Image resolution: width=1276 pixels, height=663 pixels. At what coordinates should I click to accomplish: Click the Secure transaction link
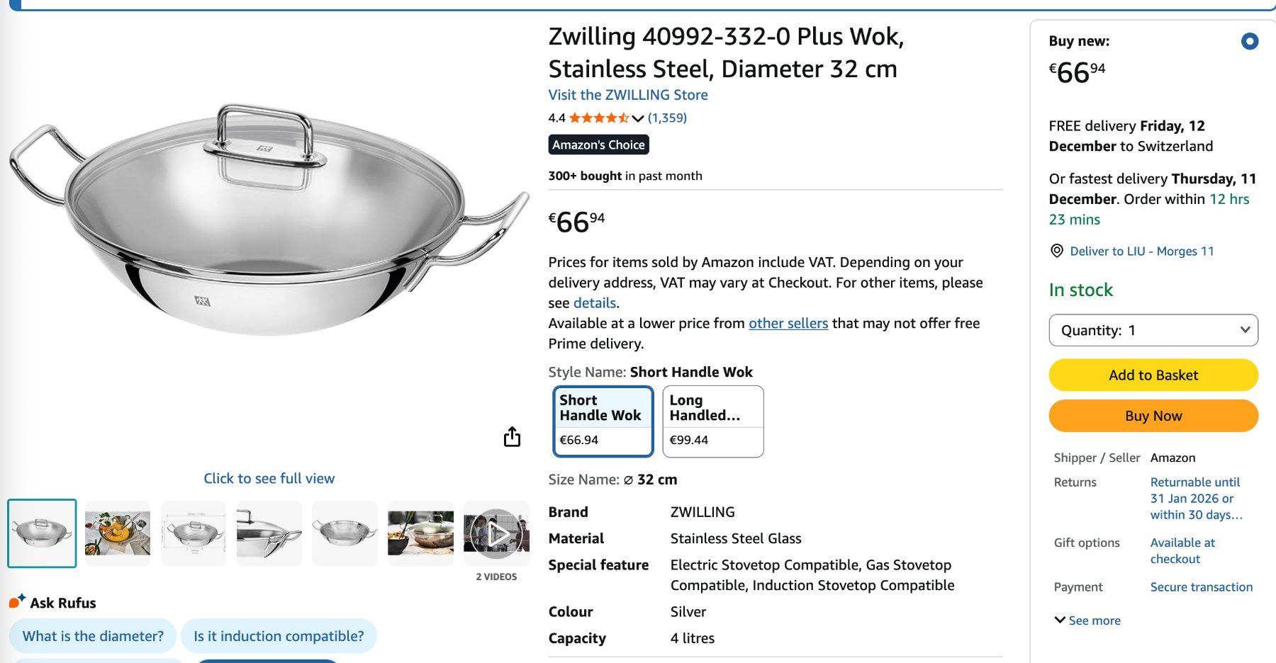click(x=1202, y=586)
